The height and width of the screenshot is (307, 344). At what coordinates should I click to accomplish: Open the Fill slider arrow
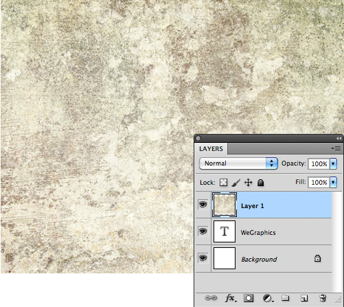tap(333, 182)
